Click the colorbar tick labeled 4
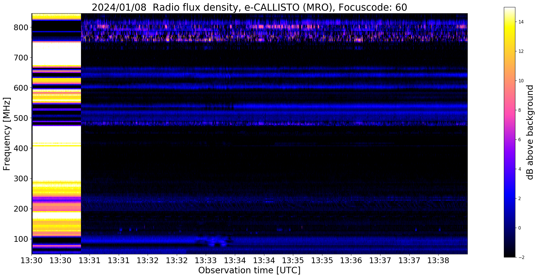Screen dimensions: 538x278 point(520,169)
